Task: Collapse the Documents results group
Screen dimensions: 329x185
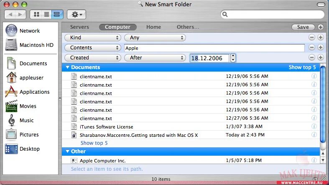Action: (x=67, y=67)
